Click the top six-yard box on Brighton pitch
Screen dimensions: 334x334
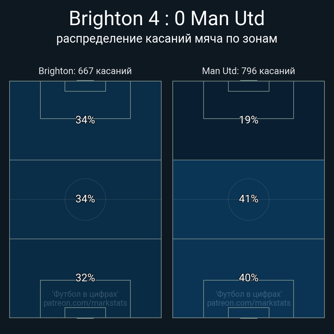[x=85, y=86]
